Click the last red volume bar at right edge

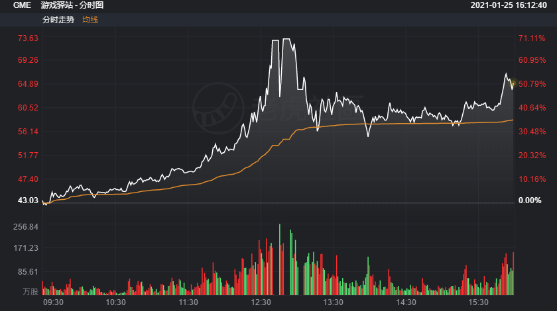(513, 273)
